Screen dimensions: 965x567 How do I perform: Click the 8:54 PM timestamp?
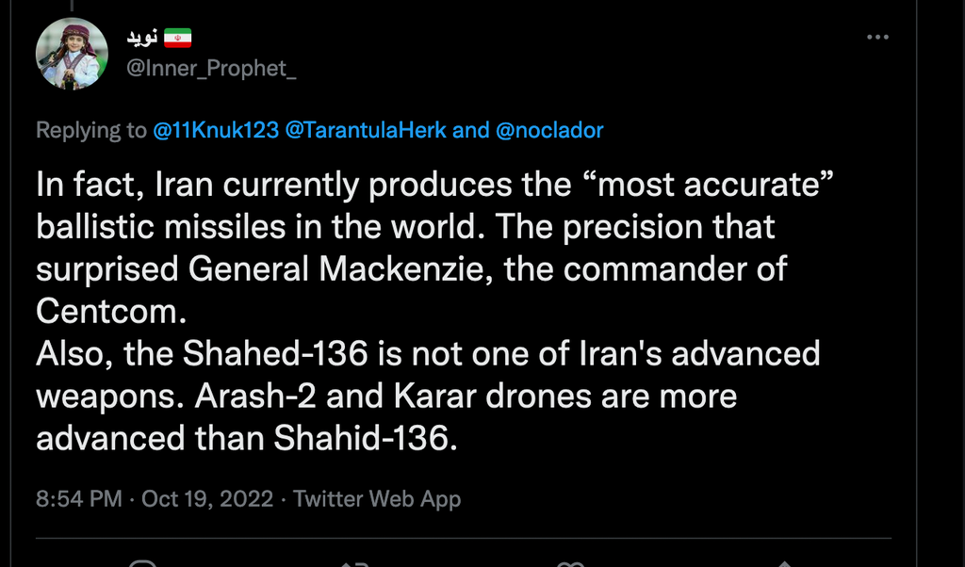[79, 498]
